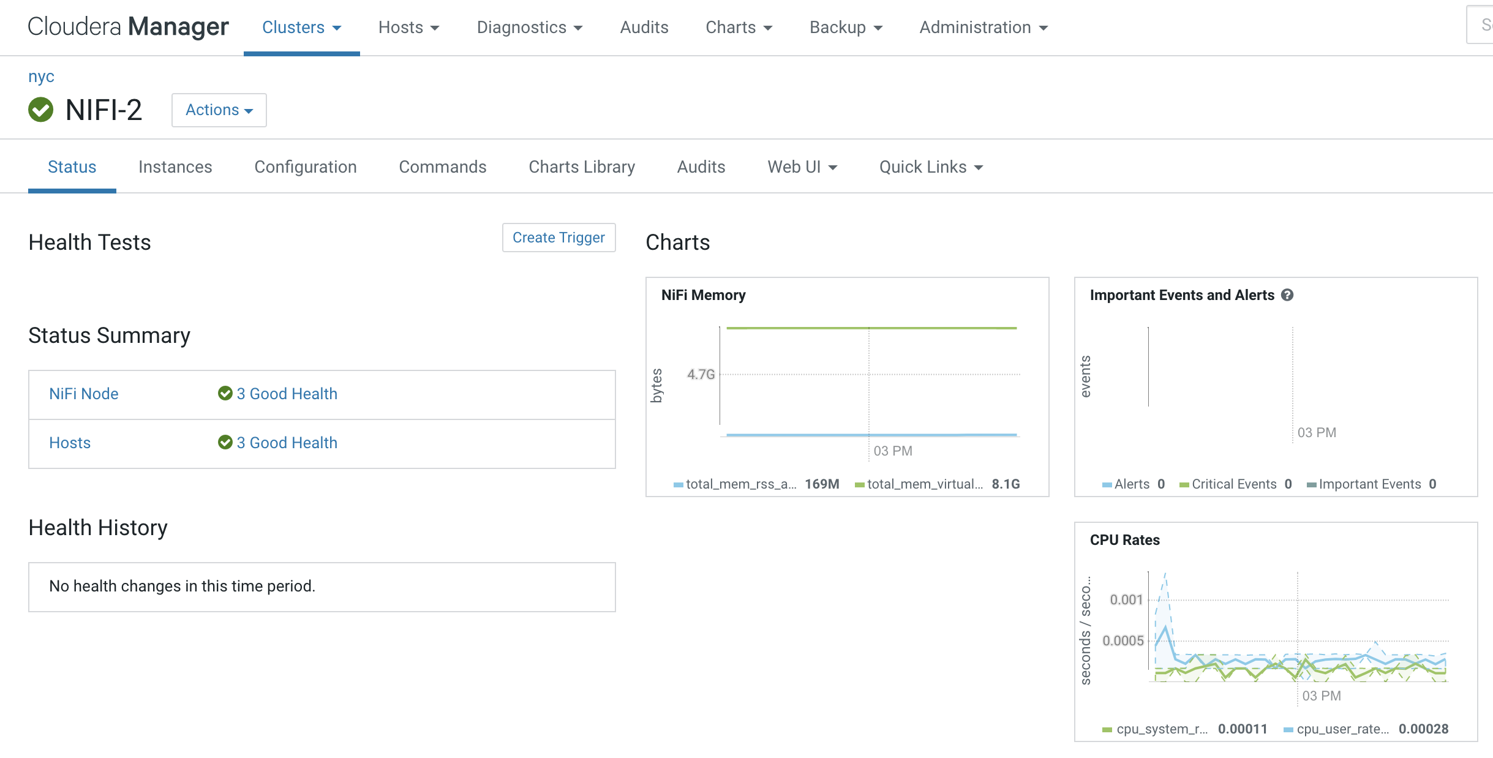Open the Instances tab
The image size is (1493, 758).
pos(175,167)
